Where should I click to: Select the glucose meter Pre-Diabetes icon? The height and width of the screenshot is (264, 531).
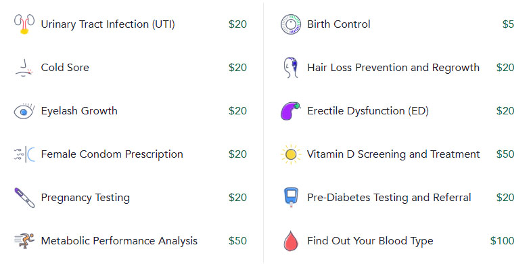291,198
